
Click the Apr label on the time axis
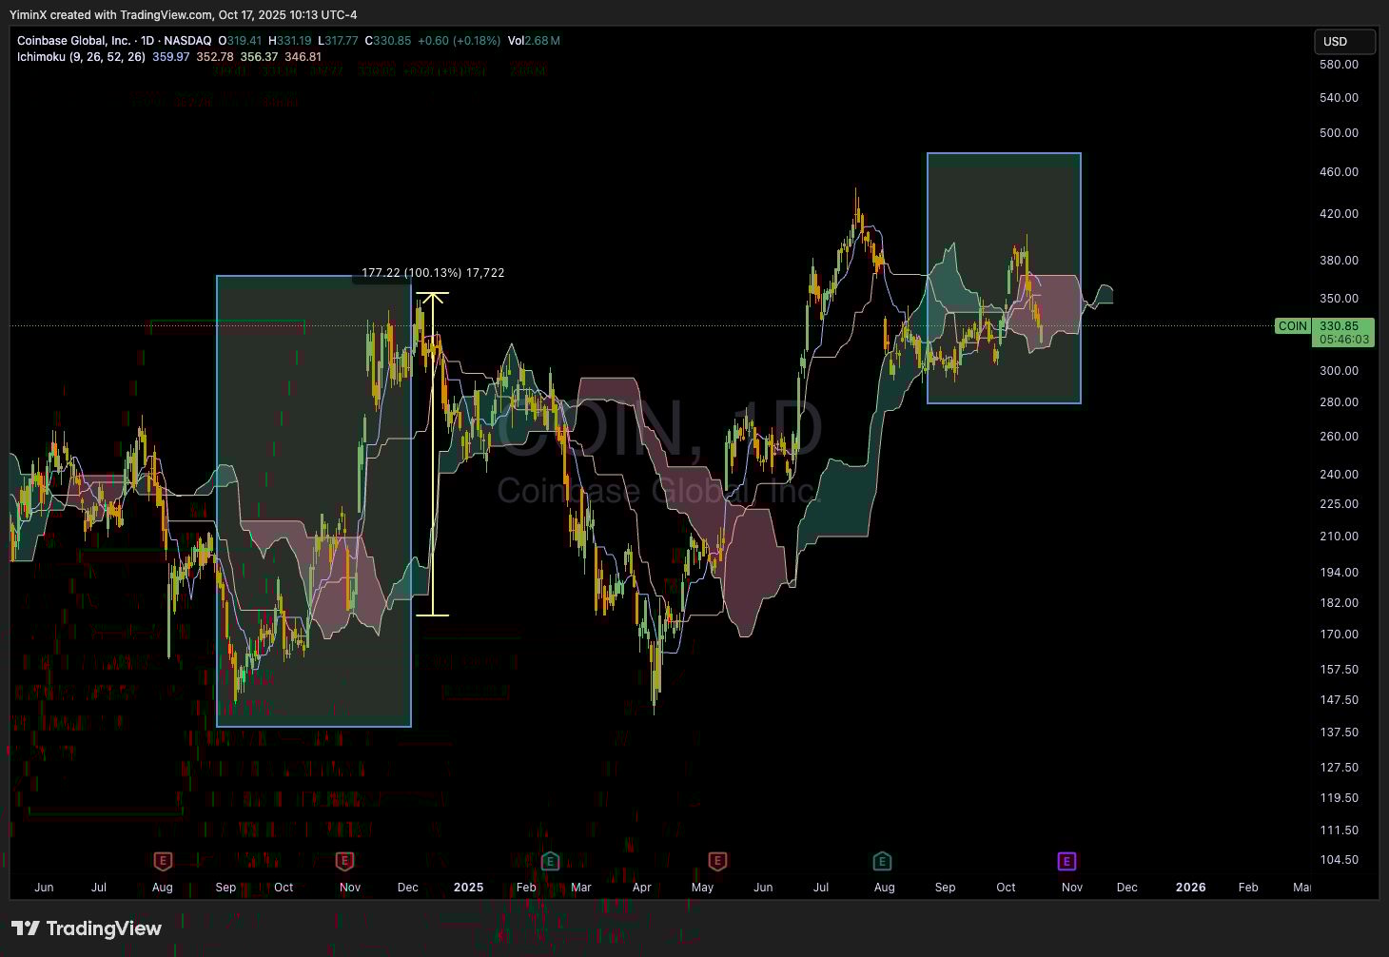coord(642,887)
